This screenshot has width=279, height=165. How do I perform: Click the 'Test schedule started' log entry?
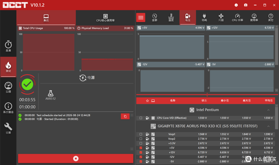pyautogui.click(x=63, y=115)
